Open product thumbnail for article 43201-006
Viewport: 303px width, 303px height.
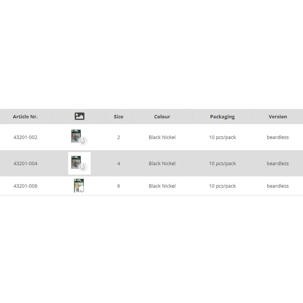79,186
